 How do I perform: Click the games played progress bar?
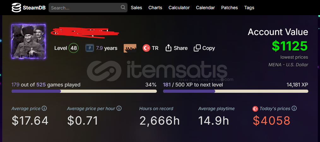[x=84, y=91]
